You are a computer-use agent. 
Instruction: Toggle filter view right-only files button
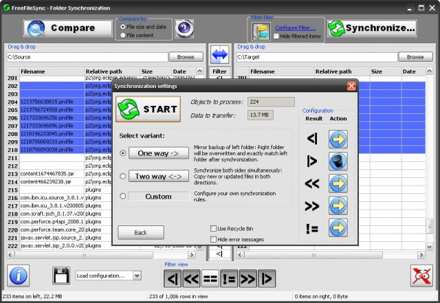267,278
